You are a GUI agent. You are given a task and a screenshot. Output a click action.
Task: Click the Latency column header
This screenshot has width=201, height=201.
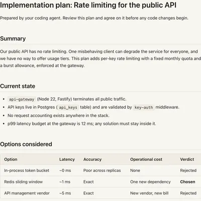(x=67, y=159)
